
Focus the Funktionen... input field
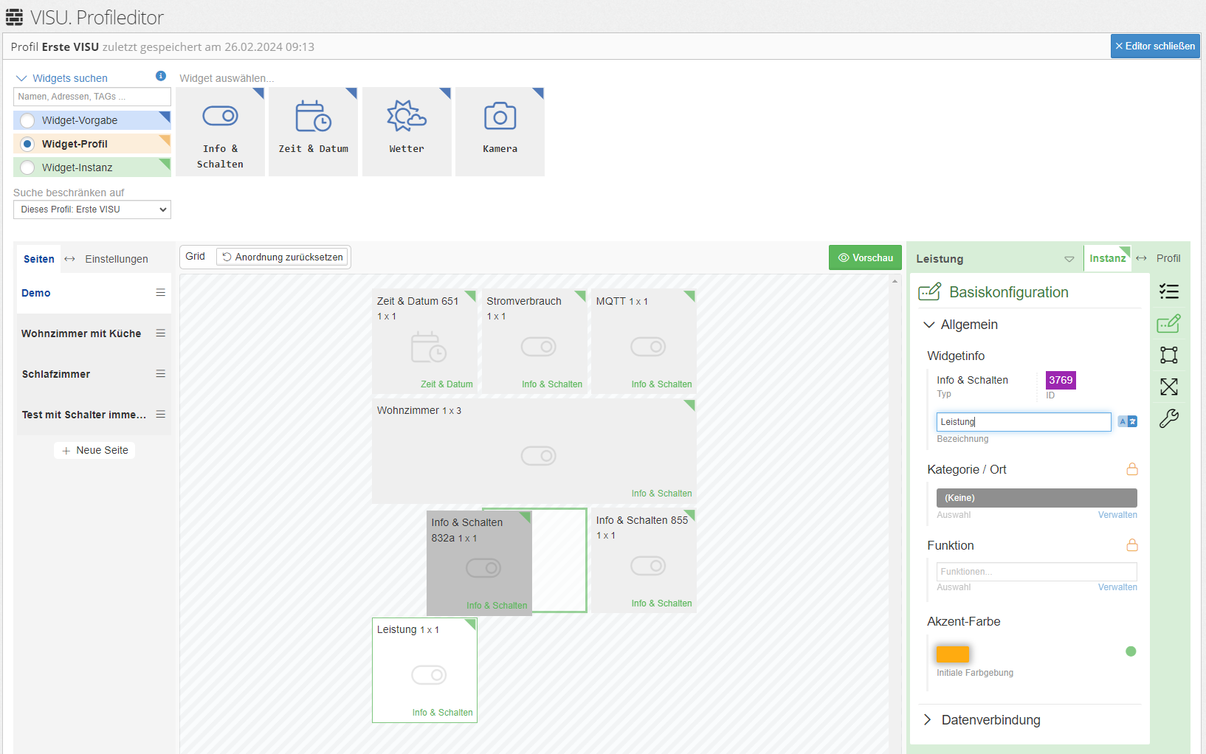coord(1037,572)
